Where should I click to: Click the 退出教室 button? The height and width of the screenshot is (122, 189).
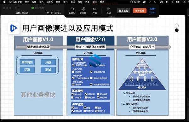(123, 11)
